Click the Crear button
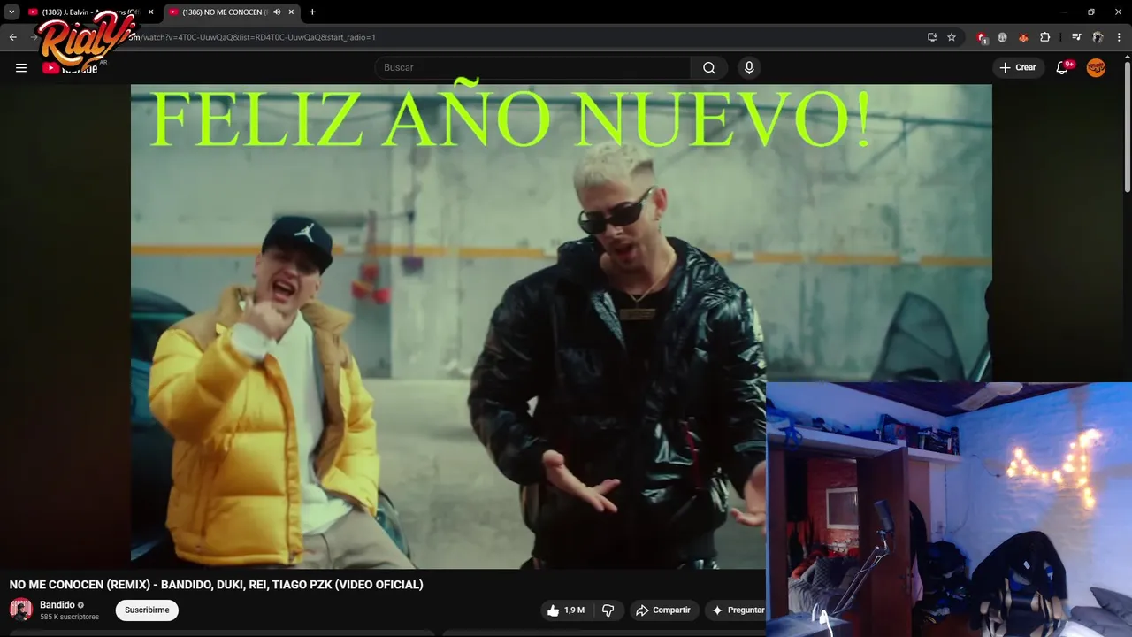 [1018, 68]
